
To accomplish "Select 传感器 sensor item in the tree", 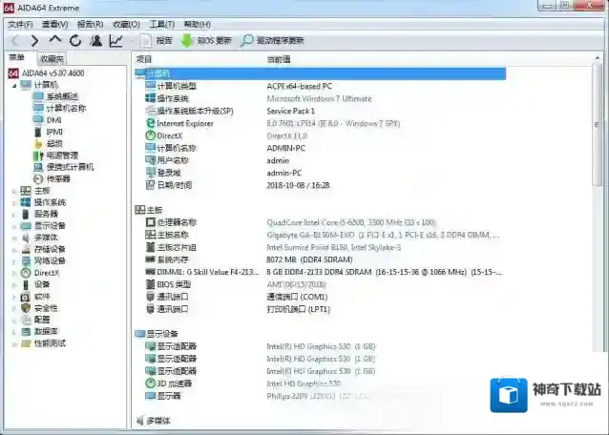I will [x=58, y=178].
